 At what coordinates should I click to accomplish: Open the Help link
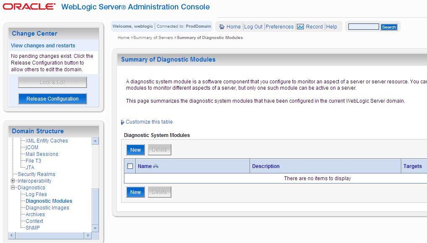pos(332,27)
